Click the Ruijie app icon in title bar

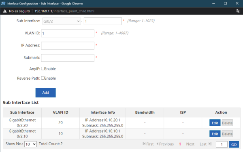pos(3,3)
